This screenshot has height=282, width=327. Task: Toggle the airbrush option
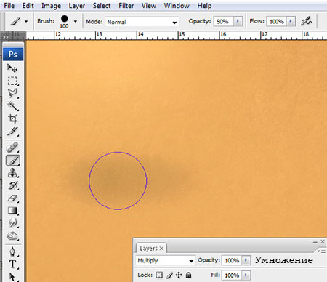click(x=307, y=21)
